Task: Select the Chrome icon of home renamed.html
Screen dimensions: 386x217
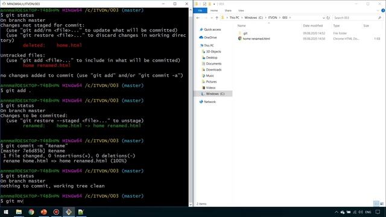Action: click(x=240, y=39)
